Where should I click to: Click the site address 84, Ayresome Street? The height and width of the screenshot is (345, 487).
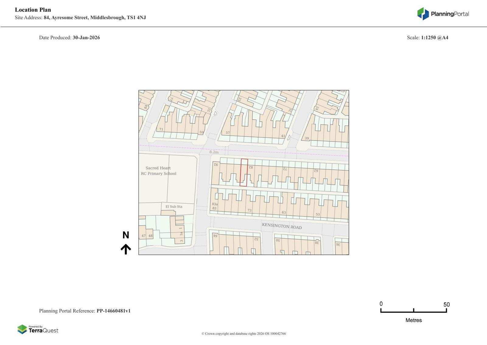pos(95,18)
